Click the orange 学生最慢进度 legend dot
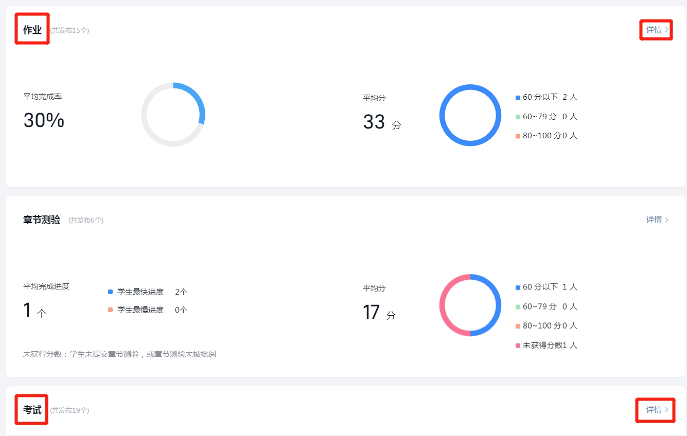Screen dimensions: 687x436 [110, 310]
